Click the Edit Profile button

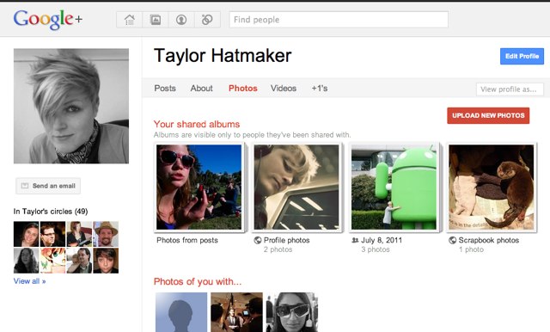pos(522,56)
